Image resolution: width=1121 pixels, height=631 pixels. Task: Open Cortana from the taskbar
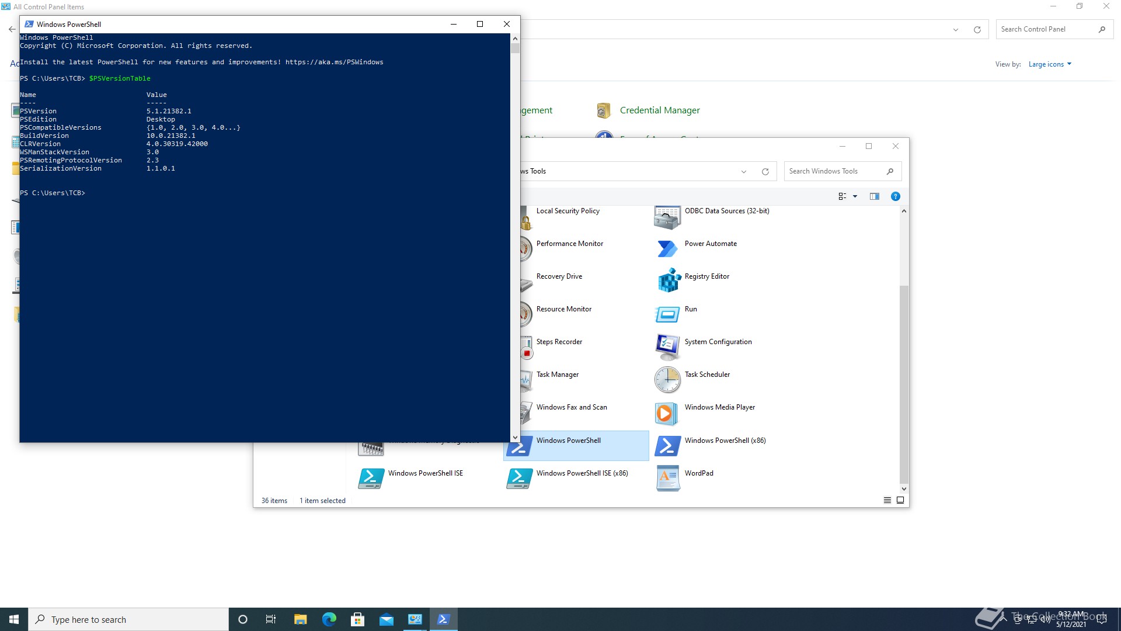[243, 619]
